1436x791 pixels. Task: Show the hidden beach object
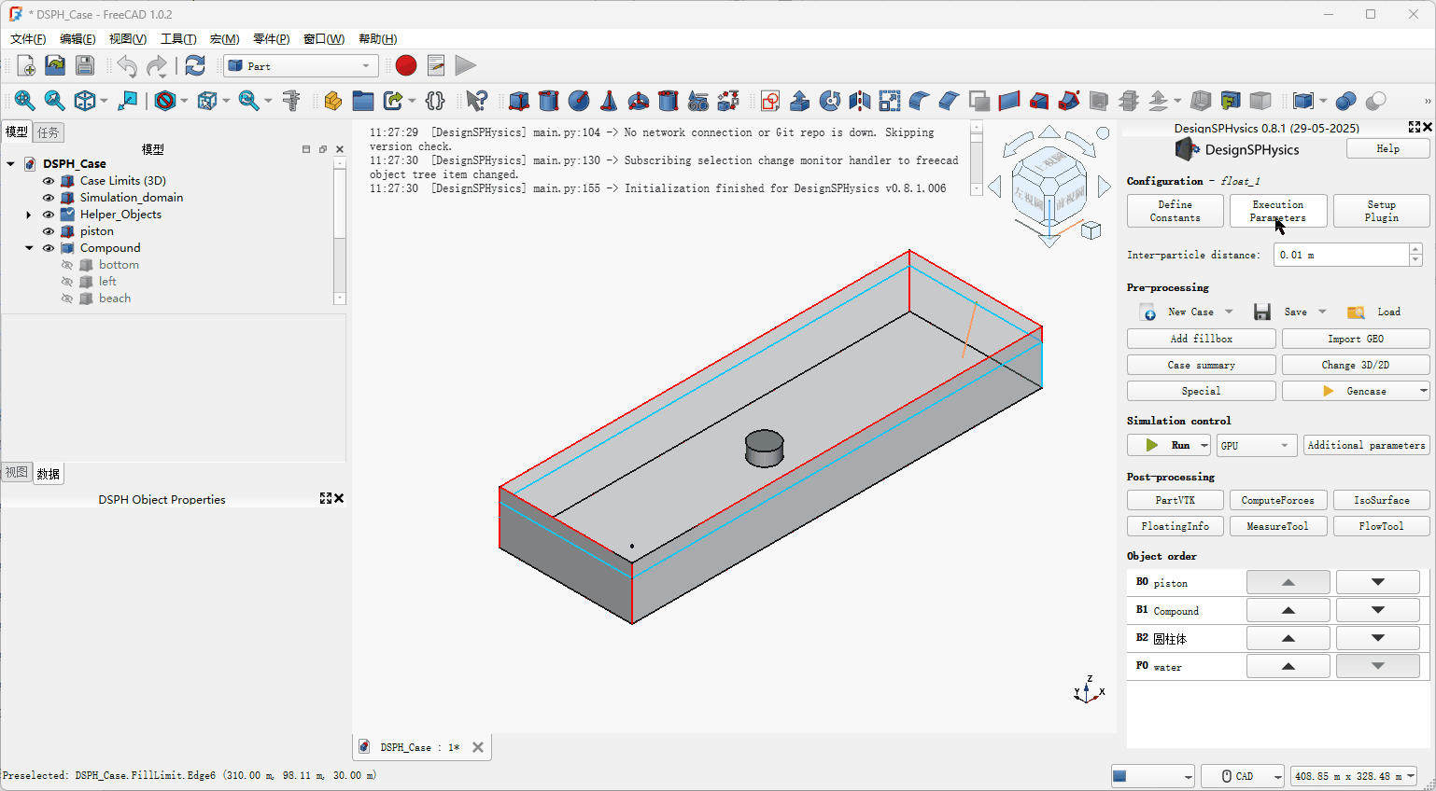67,298
